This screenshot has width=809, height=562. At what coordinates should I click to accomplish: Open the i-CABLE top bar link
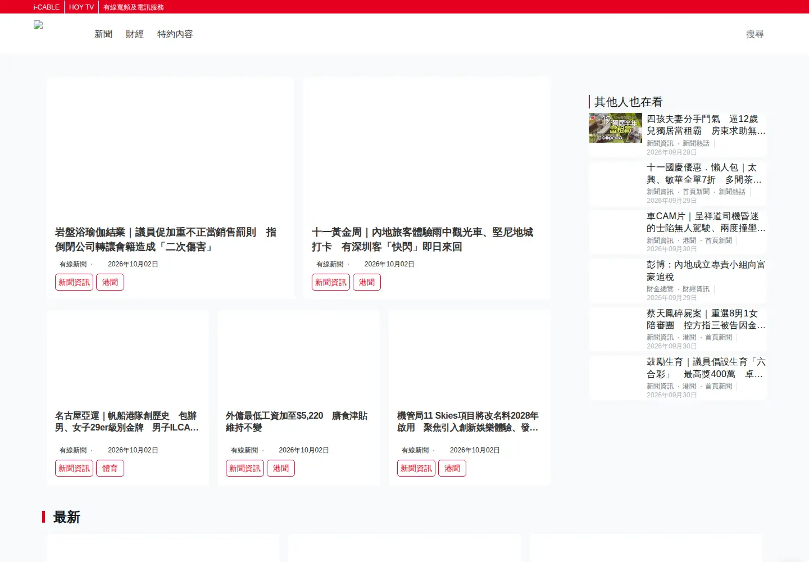[46, 7]
